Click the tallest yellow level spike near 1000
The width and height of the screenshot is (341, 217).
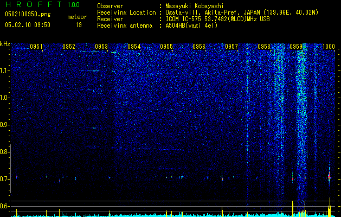330,207
